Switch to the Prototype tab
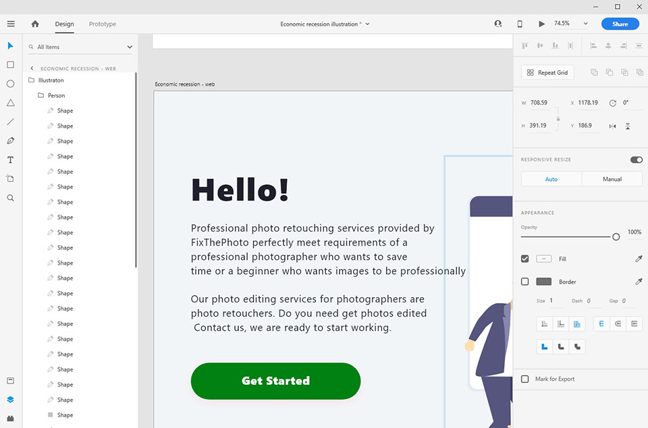Image resolution: width=648 pixels, height=428 pixels. click(102, 24)
